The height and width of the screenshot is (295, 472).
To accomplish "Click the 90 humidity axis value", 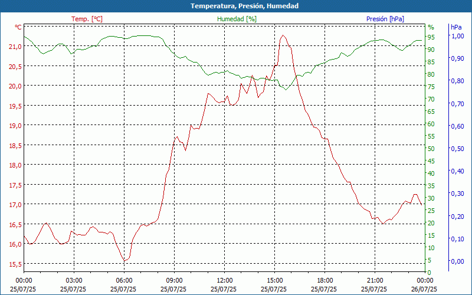I will coord(431,50).
